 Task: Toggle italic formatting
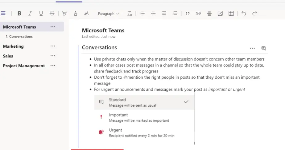pos(30,13)
